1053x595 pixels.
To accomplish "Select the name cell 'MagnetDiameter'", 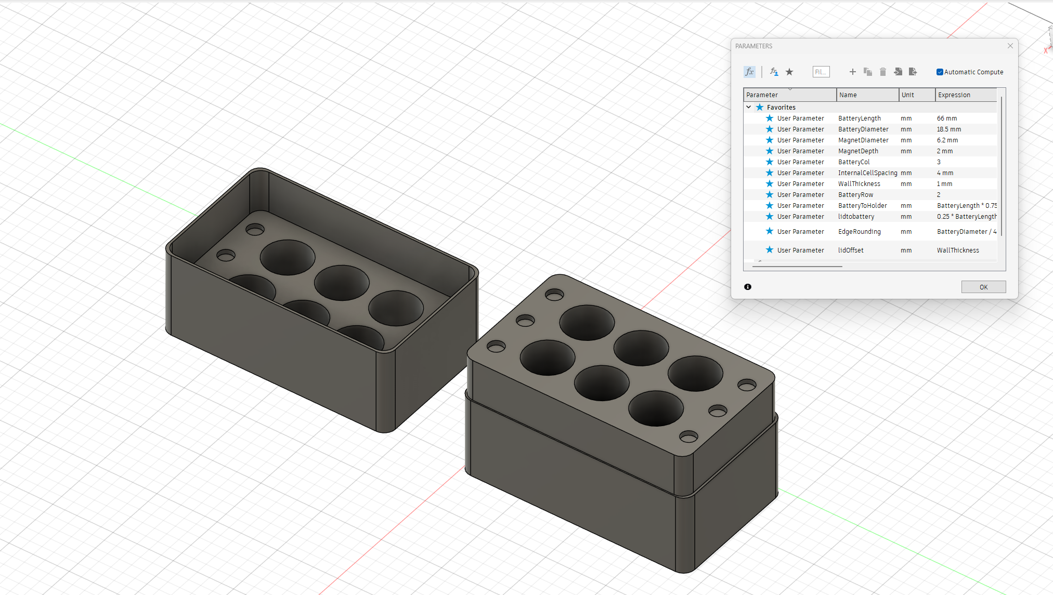I will (x=863, y=140).
